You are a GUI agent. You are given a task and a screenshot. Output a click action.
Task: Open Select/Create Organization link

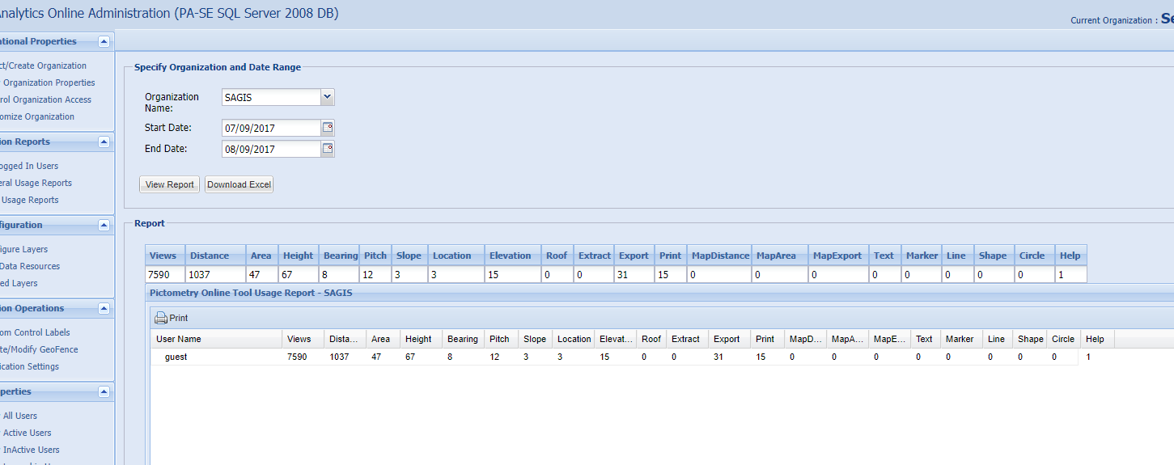tap(43, 66)
